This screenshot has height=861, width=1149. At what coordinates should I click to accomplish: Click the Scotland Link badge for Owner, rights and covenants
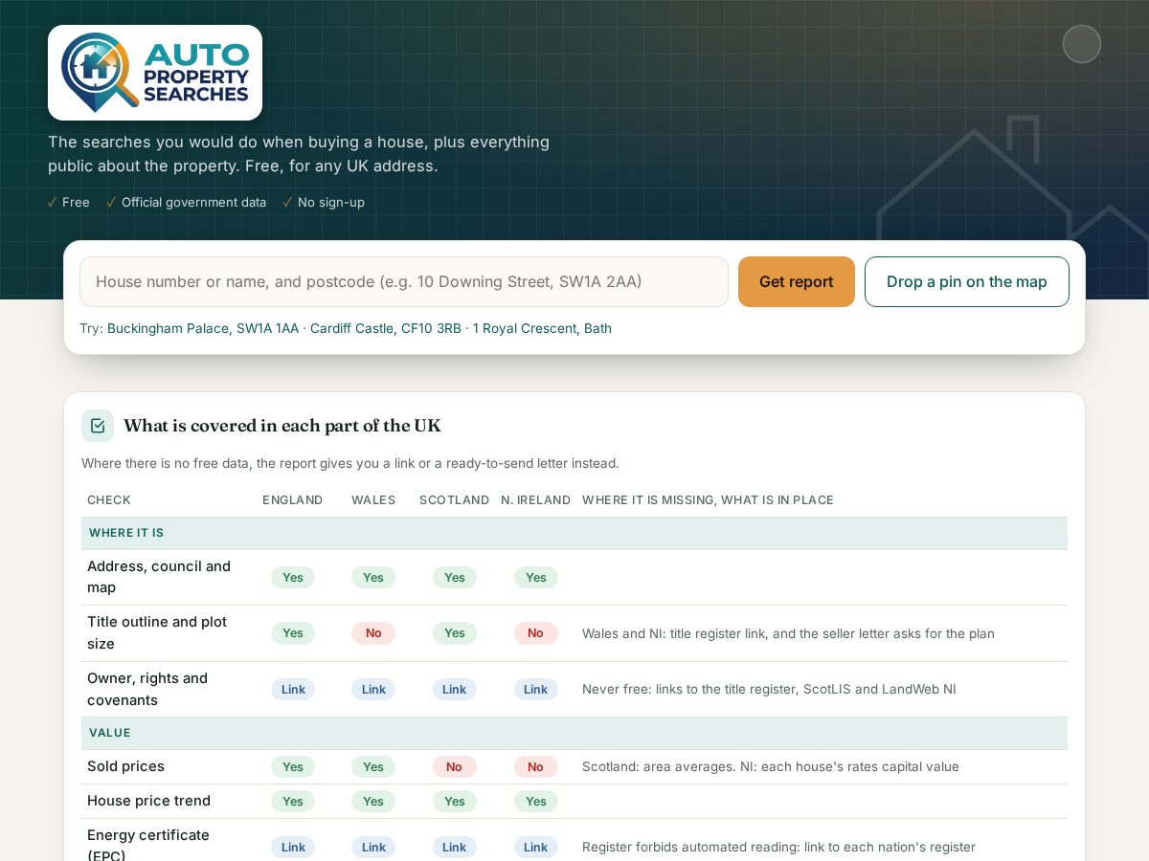[455, 689]
